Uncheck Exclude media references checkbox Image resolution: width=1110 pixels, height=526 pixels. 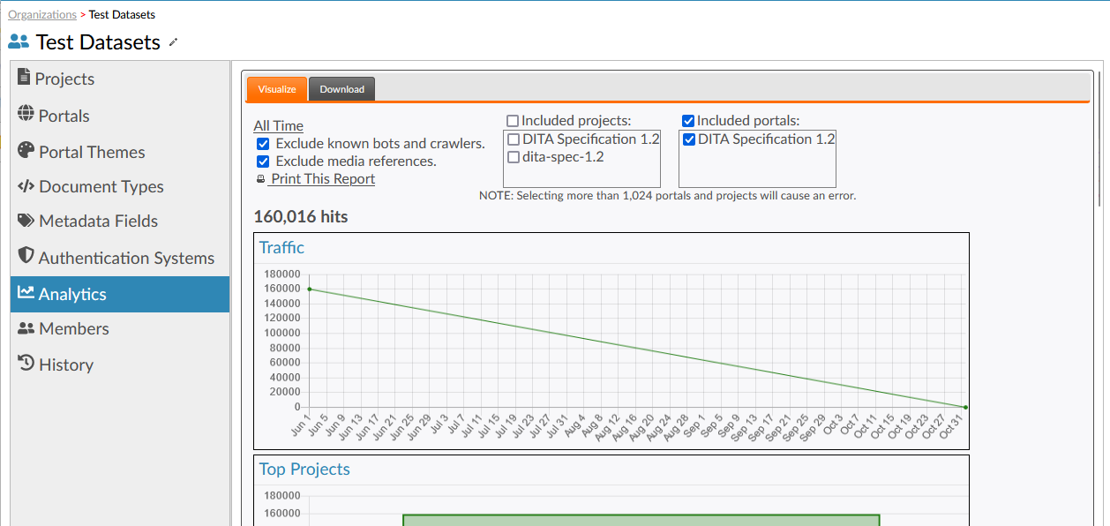[x=263, y=162]
